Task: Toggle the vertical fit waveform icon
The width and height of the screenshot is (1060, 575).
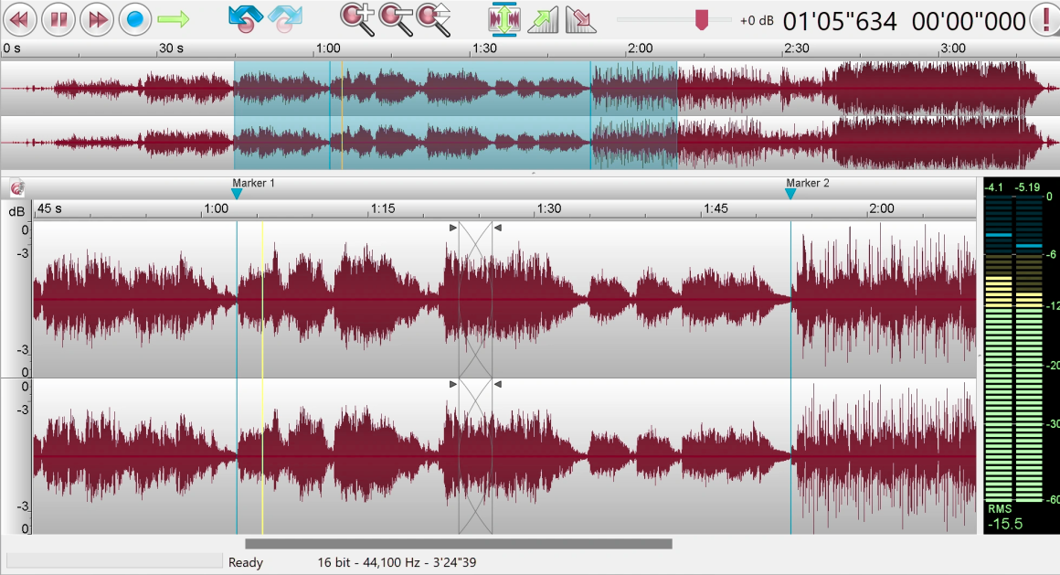Action: tap(503, 19)
